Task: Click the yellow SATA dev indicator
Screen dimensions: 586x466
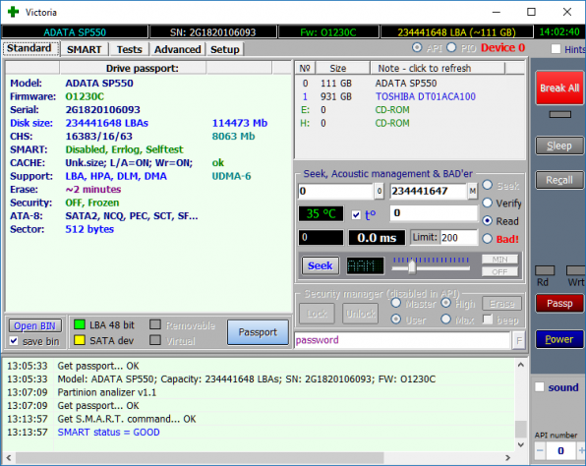Action: [80, 340]
